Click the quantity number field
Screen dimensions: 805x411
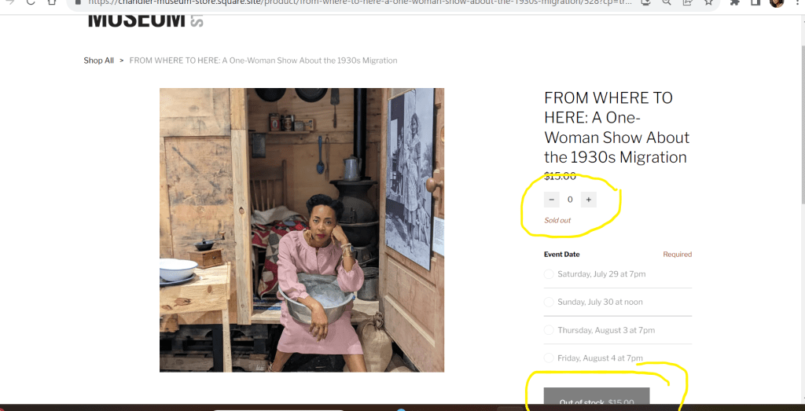(x=570, y=200)
